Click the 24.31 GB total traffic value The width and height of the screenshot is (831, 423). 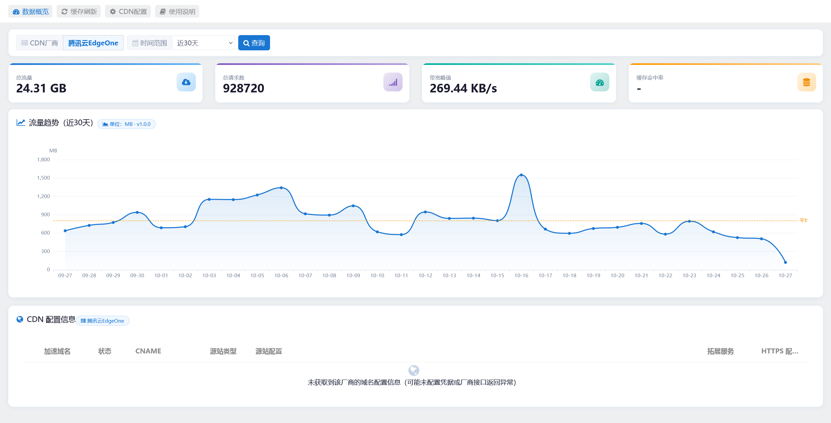point(41,88)
